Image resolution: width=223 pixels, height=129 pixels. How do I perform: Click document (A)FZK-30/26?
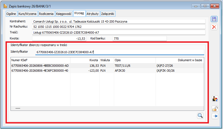[166, 71]
